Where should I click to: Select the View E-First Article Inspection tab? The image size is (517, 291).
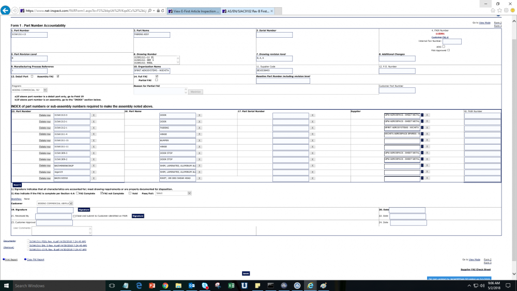pos(195,10)
